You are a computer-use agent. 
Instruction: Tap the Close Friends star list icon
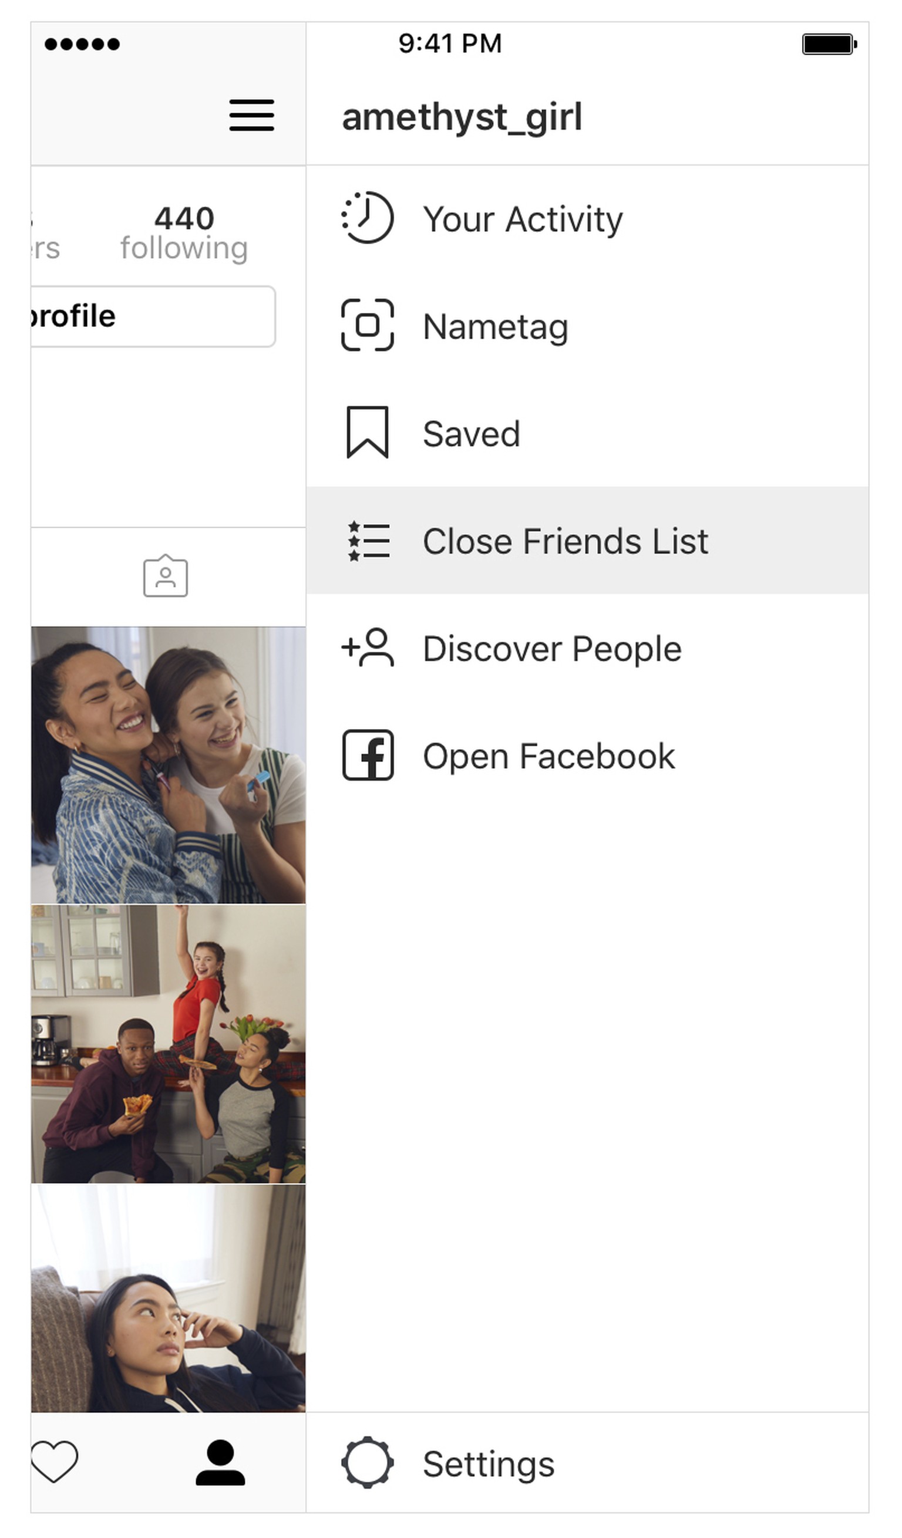(x=368, y=541)
